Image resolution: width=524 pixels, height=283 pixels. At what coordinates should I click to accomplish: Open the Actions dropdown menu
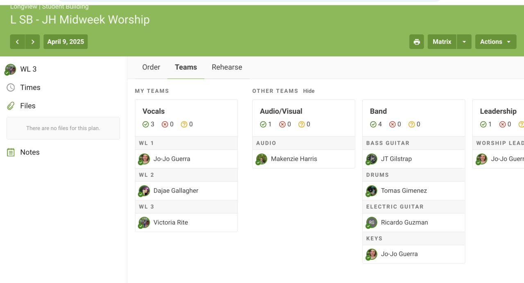click(495, 42)
